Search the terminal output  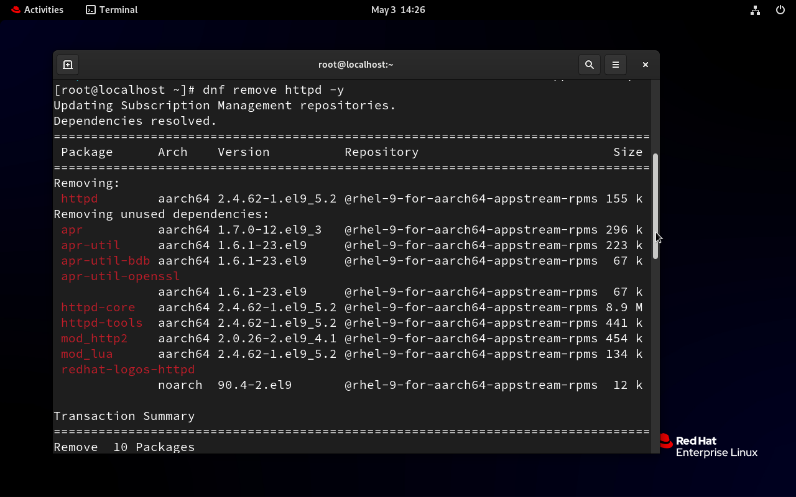click(x=589, y=65)
